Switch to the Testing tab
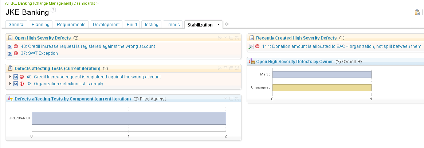Screen dimensions: 424x148 (151, 25)
